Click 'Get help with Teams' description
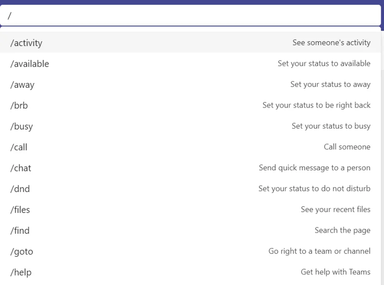 pos(336,272)
